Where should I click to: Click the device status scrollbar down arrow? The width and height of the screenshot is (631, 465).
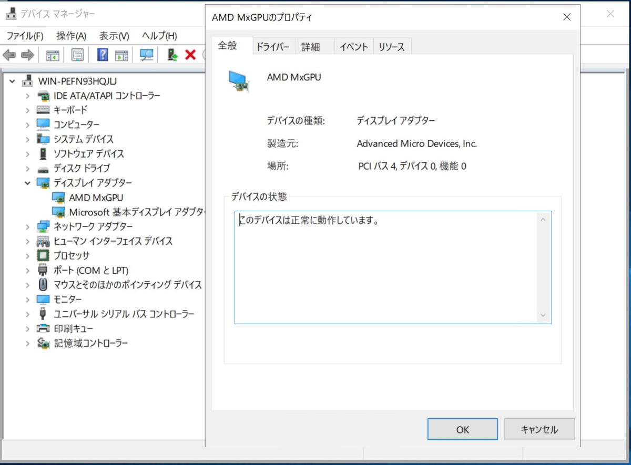click(x=543, y=316)
